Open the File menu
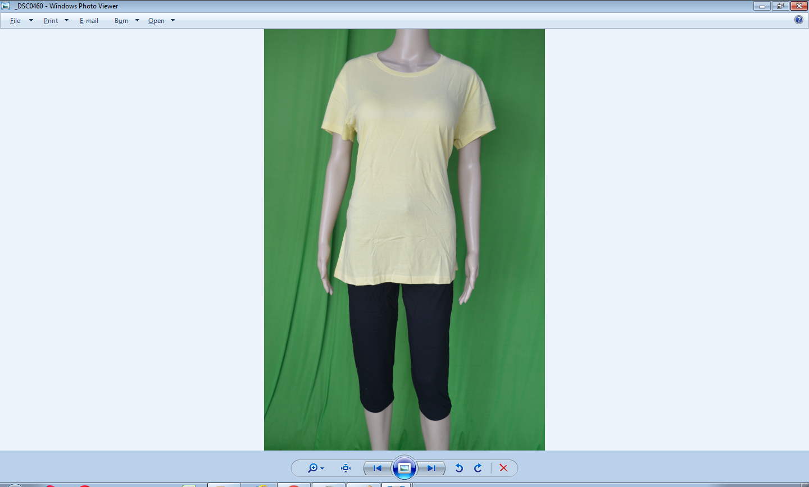 [x=15, y=21]
